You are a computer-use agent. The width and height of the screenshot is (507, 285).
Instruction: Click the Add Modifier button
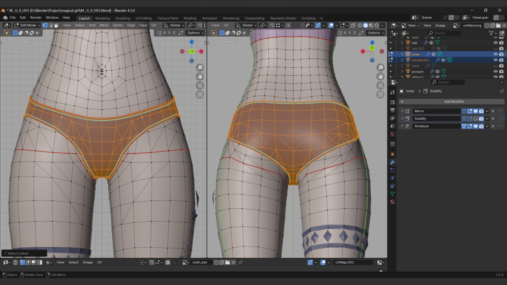point(454,101)
